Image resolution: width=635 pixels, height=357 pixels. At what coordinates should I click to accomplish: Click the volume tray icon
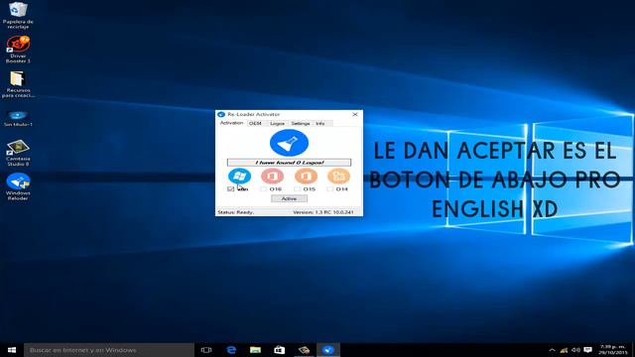(x=575, y=350)
